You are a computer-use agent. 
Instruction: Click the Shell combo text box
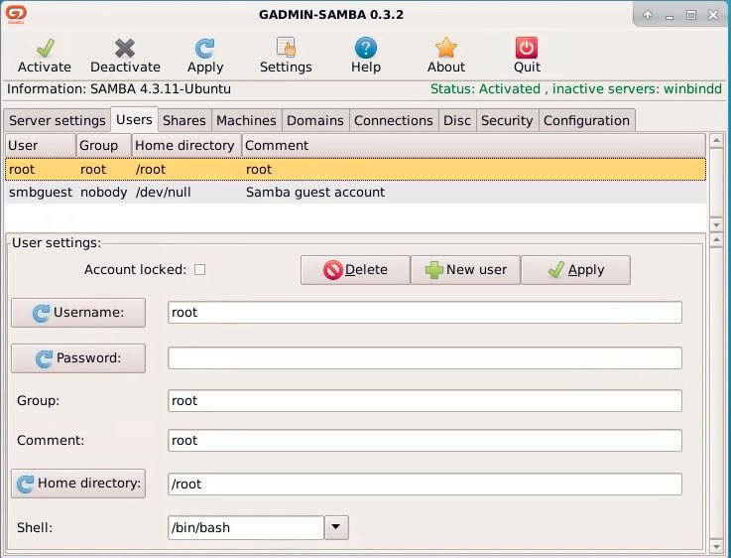coord(246,527)
